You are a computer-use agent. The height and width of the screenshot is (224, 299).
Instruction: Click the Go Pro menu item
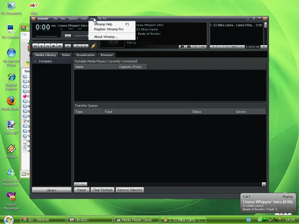click(x=102, y=19)
